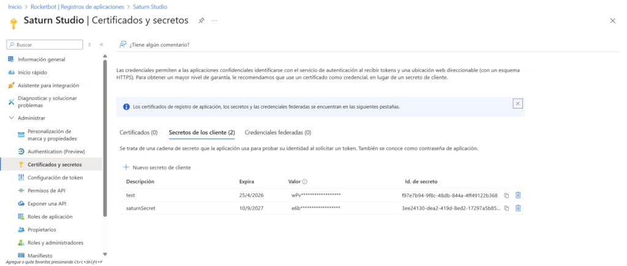Collapse the sidebar navigation panel
627x266 pixels.
[102, 45]
